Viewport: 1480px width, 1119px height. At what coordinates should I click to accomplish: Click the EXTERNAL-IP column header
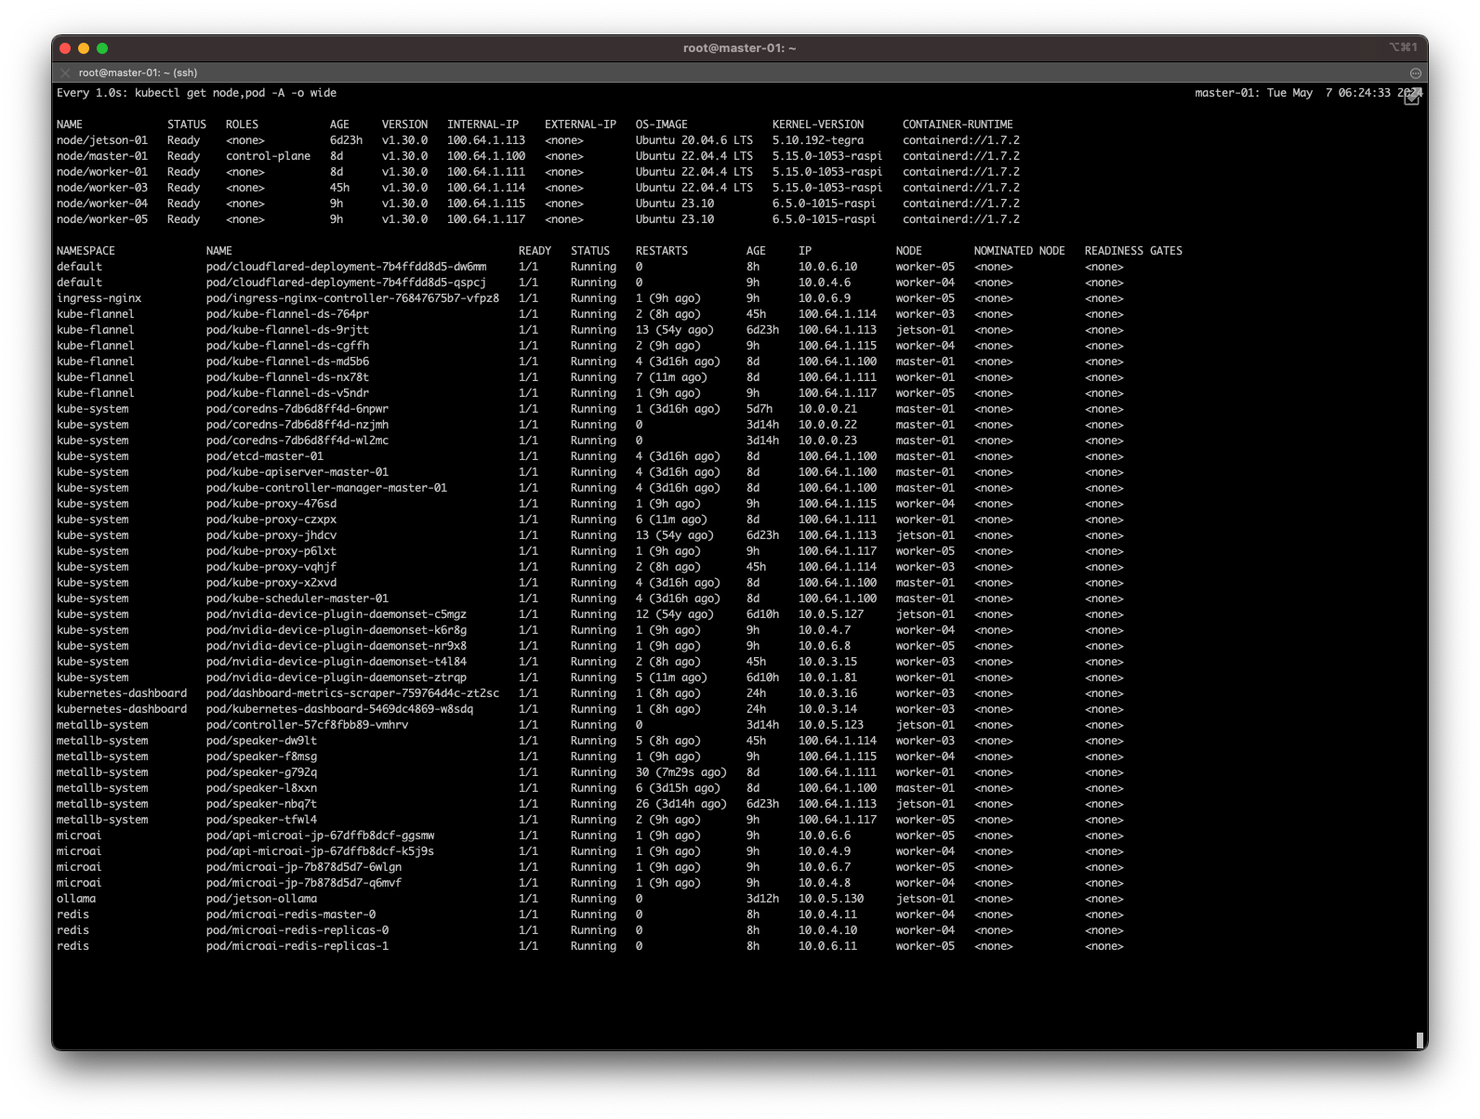(x=581, y=125)
